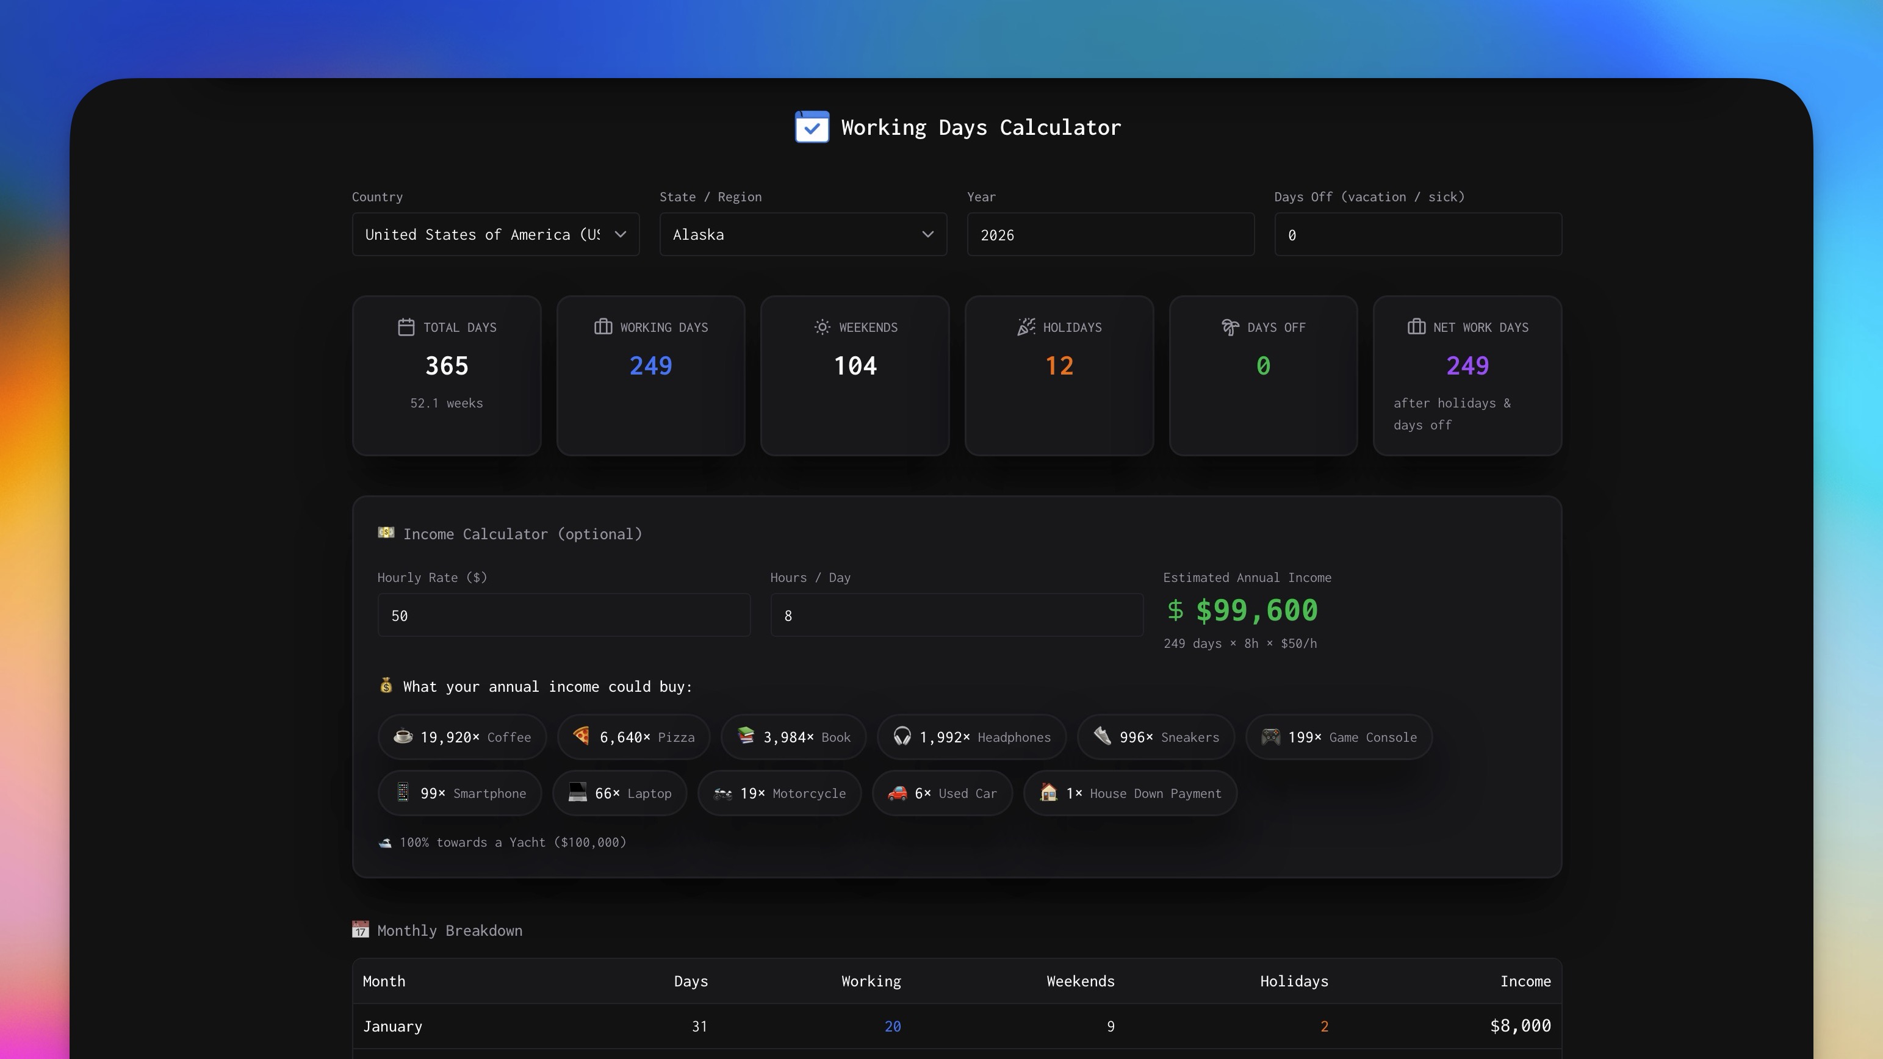Click the Total Days calendar icon
The width and height of the screenshot is (1883, 1059).
coord(406,327)
